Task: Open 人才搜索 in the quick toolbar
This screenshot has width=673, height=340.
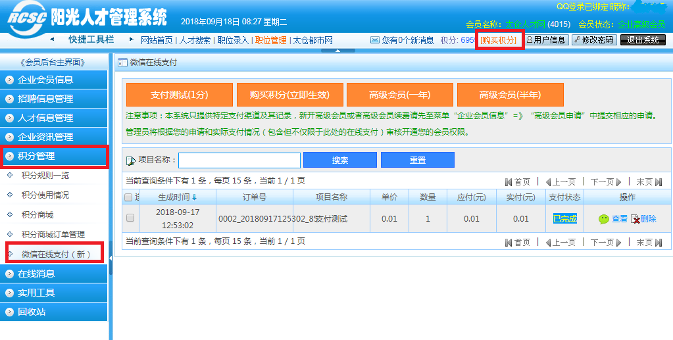Action: click(x=195, y=40)
